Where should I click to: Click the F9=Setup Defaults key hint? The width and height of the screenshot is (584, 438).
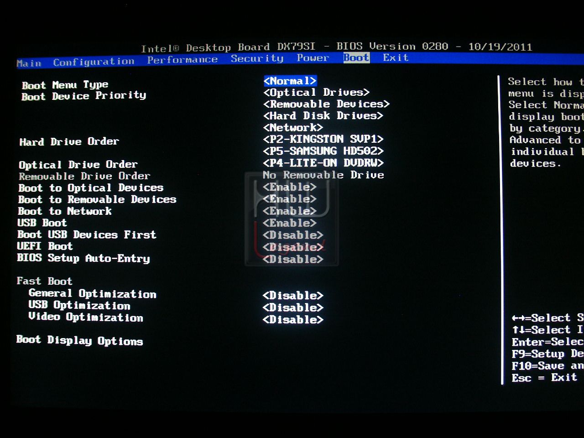(x=547, y=354)
